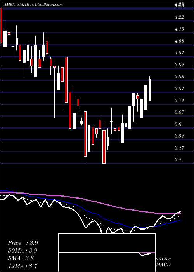Click the 3.67 price axis label
Image resolution: width=194 pixels, height=272 pixels.
point(179,112)
